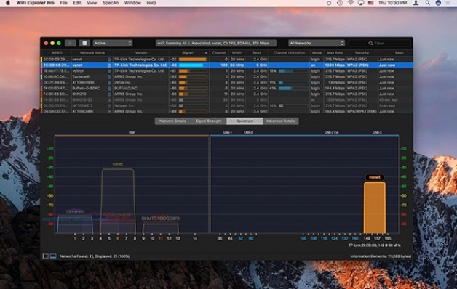
Task: Click the lock icon on voltron row
Action: [x=109, y=71]
